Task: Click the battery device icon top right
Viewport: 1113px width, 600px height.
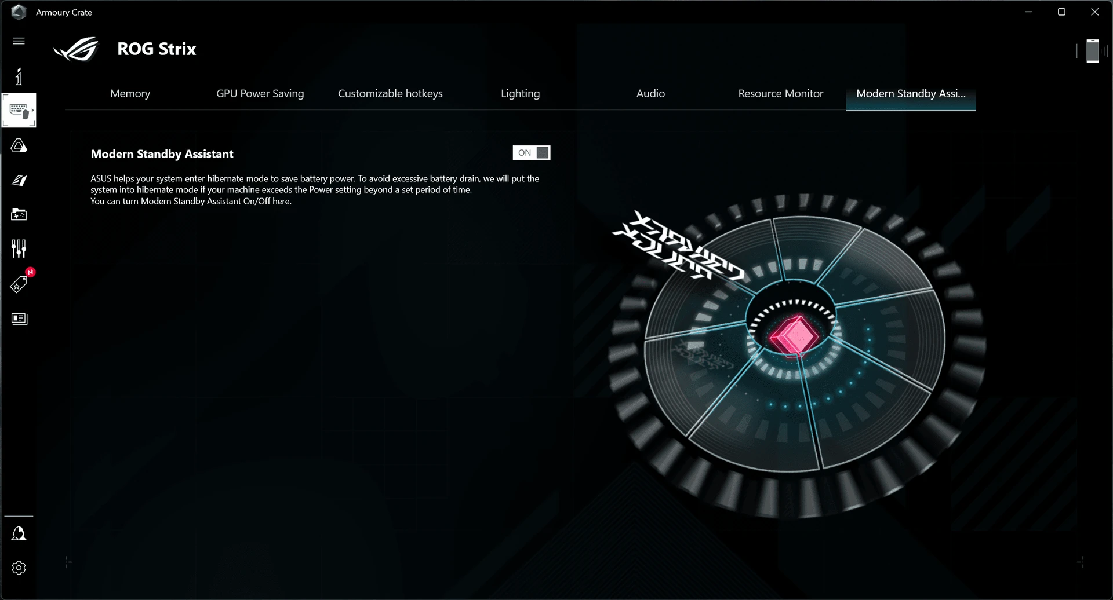Action: tap(1093, 51)
